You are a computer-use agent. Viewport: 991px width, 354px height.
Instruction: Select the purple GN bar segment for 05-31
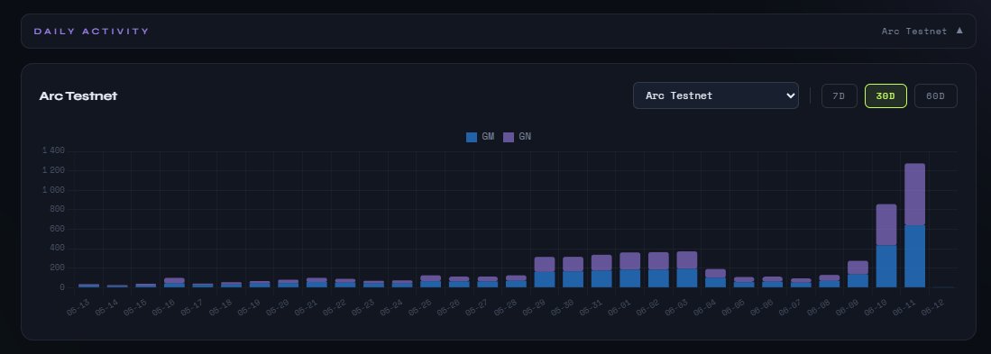(601, 262)
